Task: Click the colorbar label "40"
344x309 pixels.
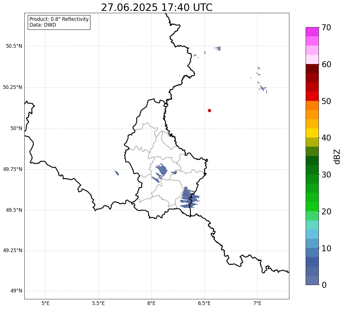Action: pos(326,138)
